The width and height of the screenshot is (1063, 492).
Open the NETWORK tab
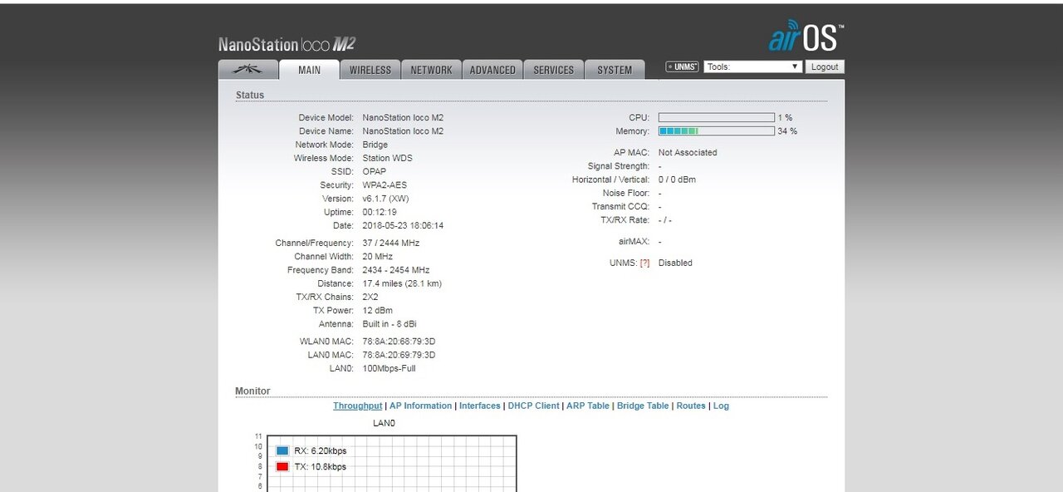[431, 70]
